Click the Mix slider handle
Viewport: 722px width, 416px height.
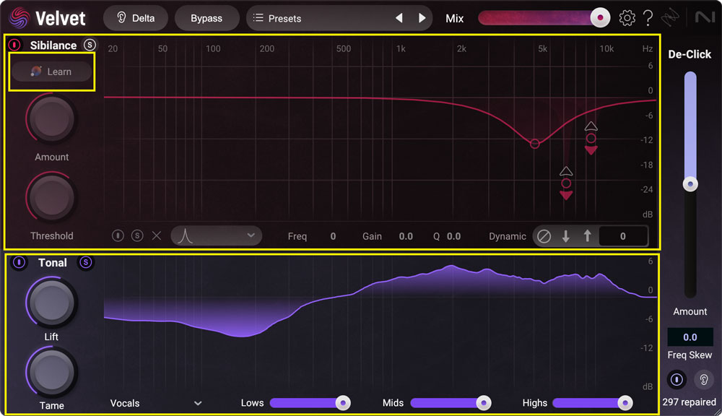[x=599, y=18]
